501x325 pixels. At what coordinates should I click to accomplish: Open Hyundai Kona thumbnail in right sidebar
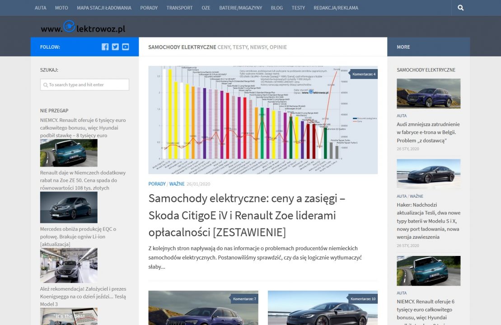[428, 271]
